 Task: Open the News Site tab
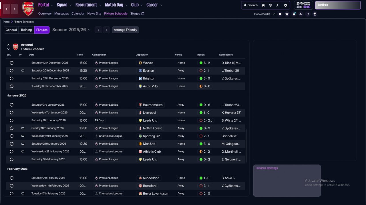tap(94, 14)
